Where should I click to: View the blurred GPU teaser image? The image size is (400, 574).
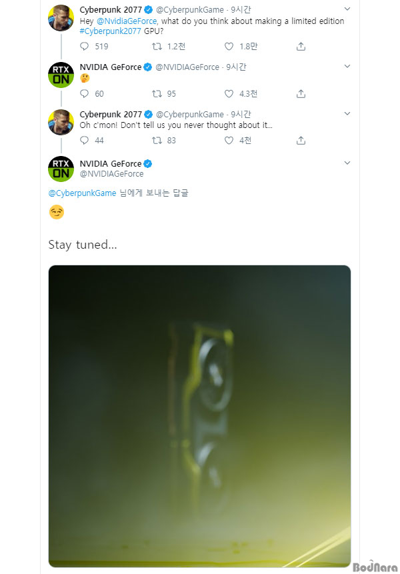click(x=199, y=416)
